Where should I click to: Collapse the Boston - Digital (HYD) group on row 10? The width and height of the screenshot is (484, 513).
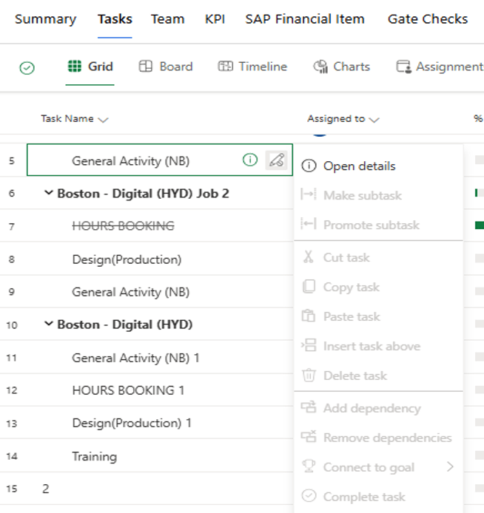click(x=49, y=325)
